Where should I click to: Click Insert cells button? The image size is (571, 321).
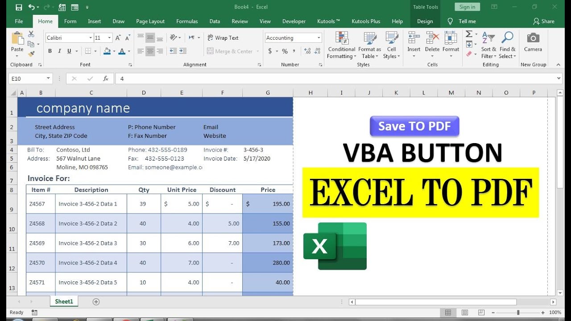pos(414,45)
